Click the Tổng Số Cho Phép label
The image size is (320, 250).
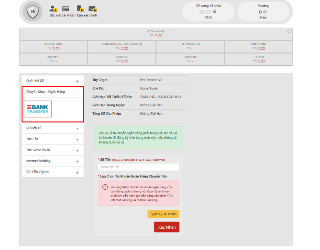click(107, 114)
